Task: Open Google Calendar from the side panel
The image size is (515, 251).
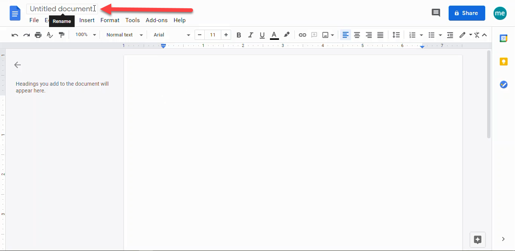Action: tap(503, 38)
